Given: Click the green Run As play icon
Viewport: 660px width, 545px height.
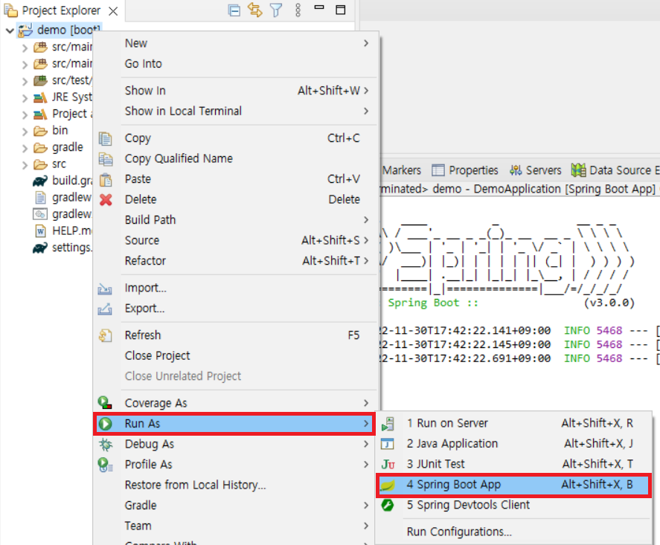Looking at the screenshot, I should [x=105, y=424].
